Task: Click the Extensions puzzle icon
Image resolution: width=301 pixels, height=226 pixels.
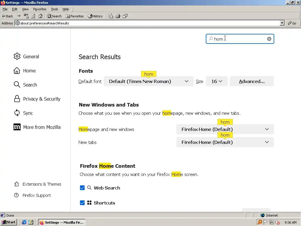Action: coord(16,184)
